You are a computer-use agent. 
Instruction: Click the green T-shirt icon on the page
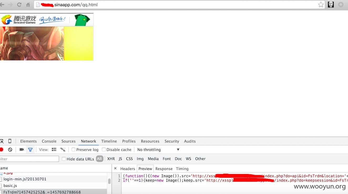click(x=82, y=20)
